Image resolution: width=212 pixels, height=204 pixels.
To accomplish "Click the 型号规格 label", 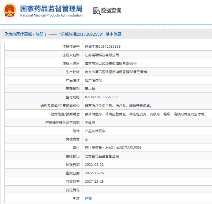I will click(x=72, y=97).
